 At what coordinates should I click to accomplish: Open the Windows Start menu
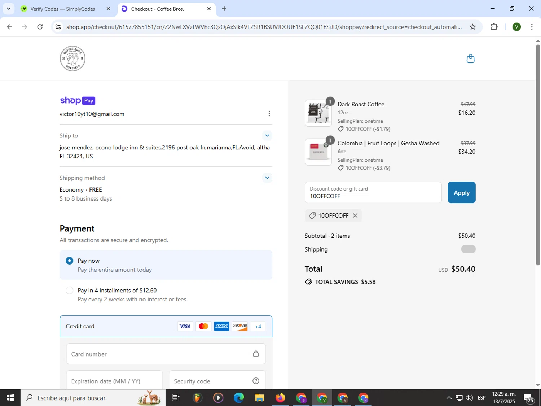(10, 398)
